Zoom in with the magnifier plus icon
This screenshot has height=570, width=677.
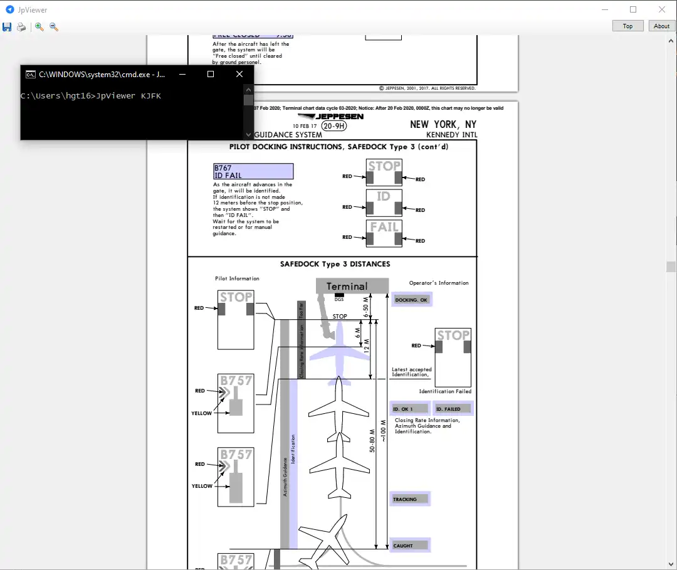[x=39, y=27]
